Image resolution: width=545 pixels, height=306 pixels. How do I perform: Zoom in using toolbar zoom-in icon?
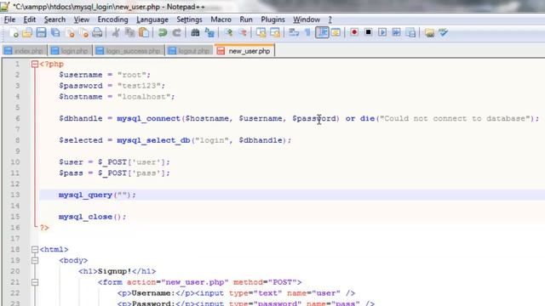point(228,32)
